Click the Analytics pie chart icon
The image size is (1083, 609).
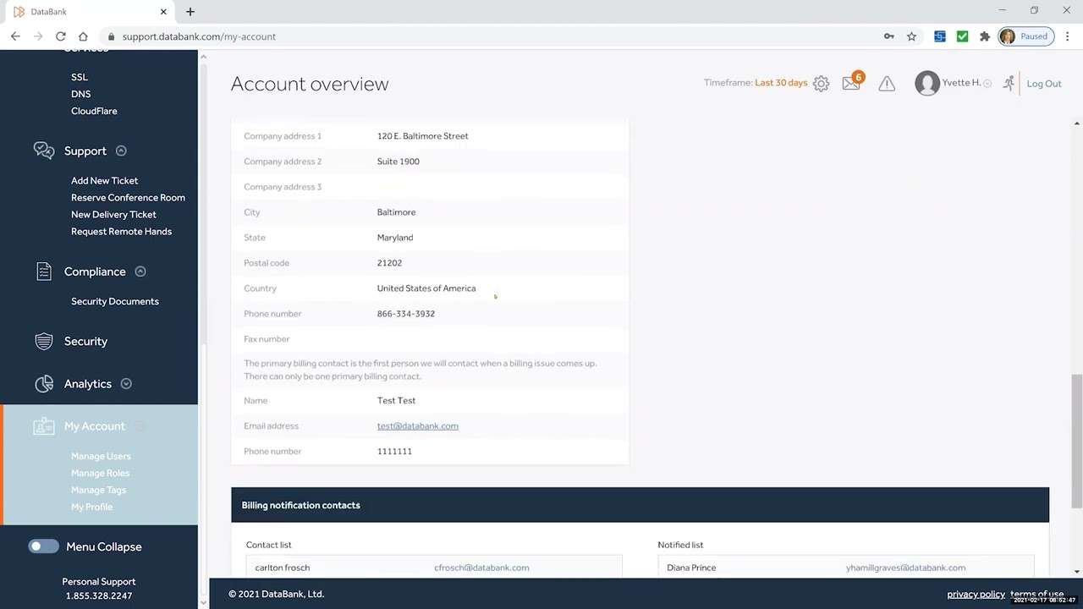click(44, 384)
